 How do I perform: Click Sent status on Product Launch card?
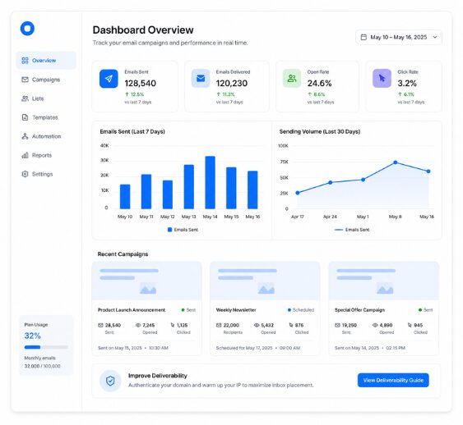coord(188,310)
